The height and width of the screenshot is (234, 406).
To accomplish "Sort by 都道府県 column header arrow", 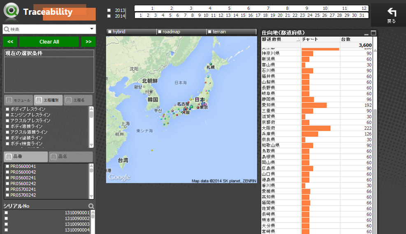I will click(298, 40).
